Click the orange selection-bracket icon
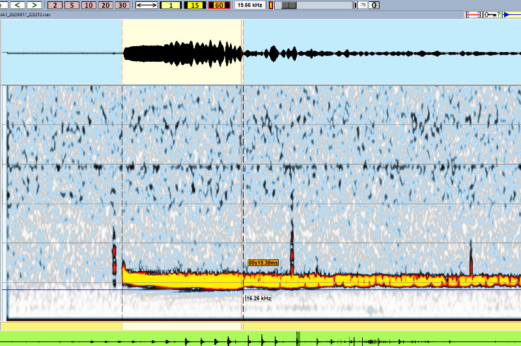Screen dimensions: 521x346 [473, 15]
